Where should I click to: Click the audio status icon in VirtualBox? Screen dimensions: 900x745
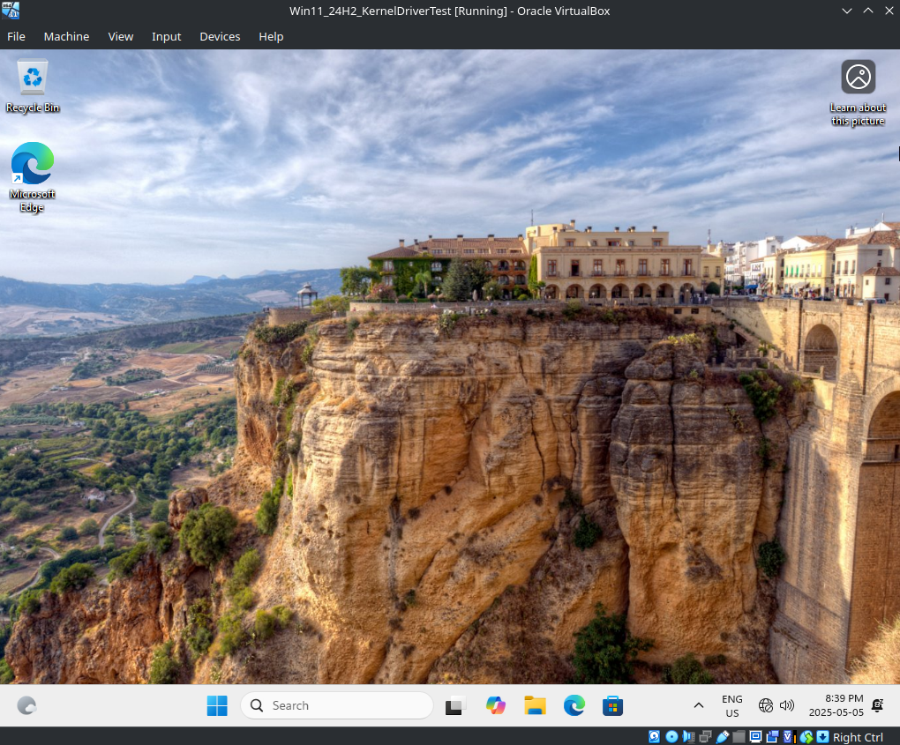point(688,736)
